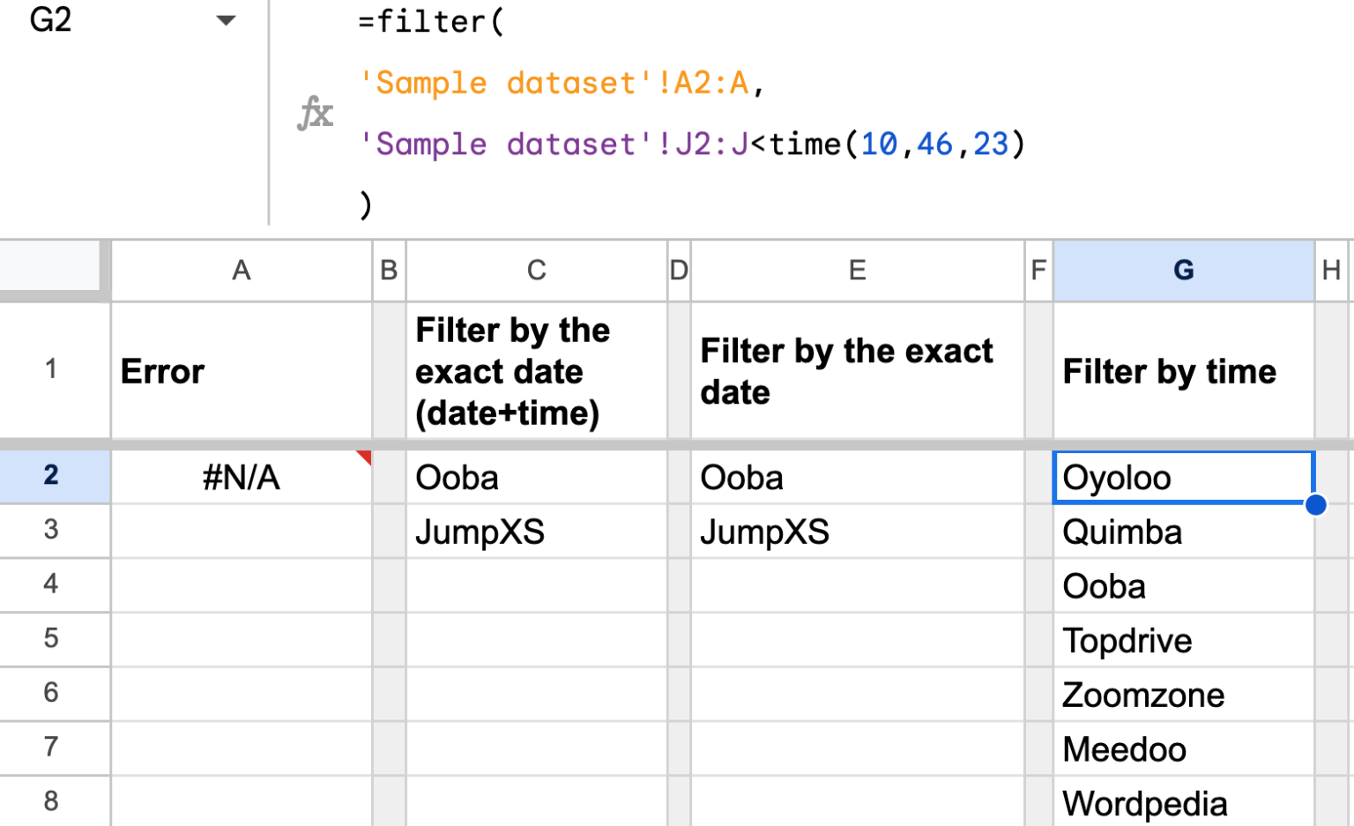Click the fx formula icon
Image resolution: width=1354 pixels, height=826 pixels.
[317, 112]
